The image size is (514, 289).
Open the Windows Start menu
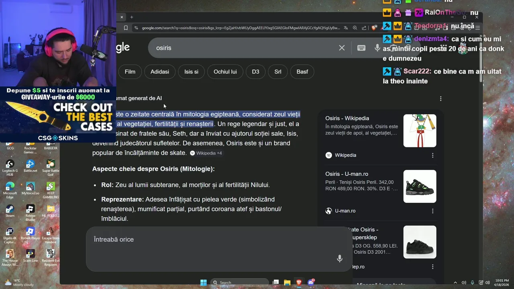pos(204,282)
